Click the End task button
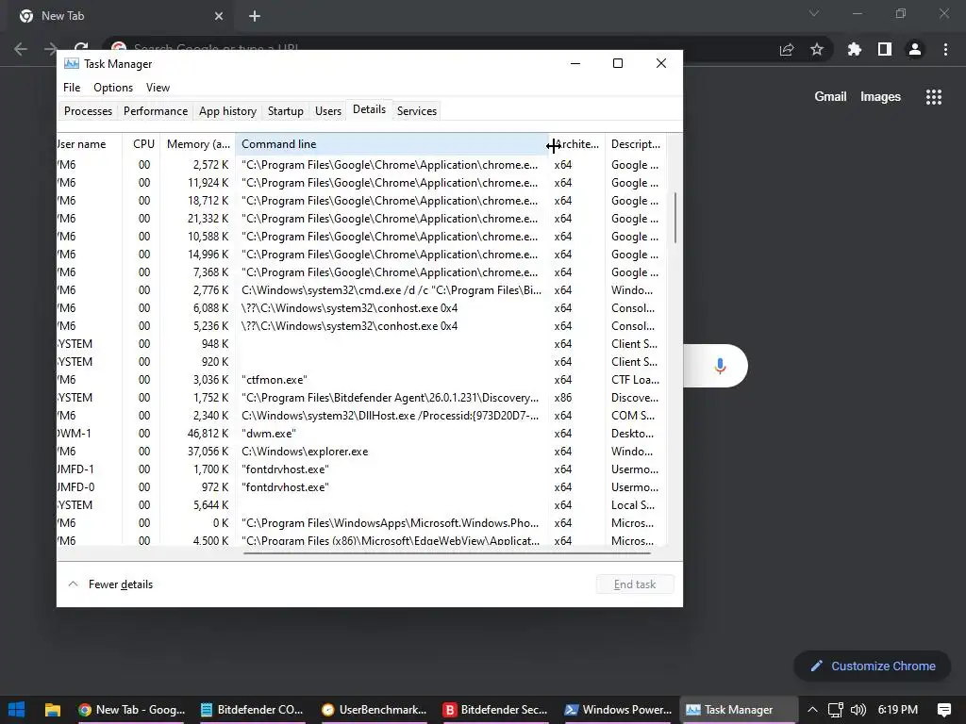 [x=635, y=584]
